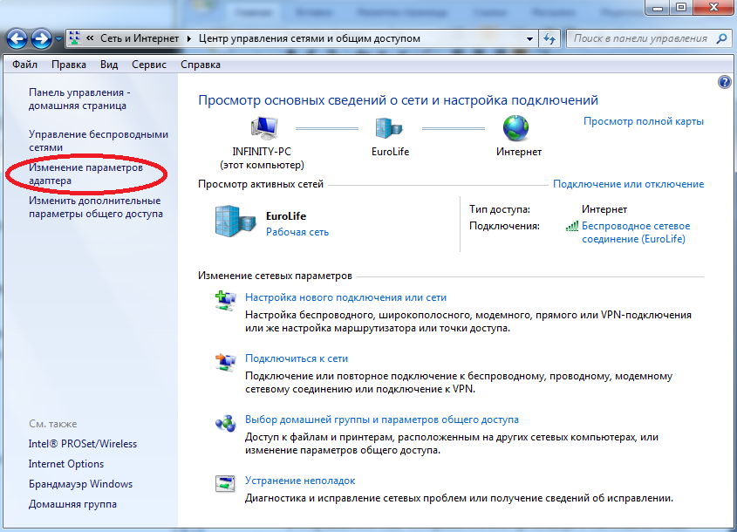
Task: Click the homegroup sharing options icon
Action: (x=225, y=424)
